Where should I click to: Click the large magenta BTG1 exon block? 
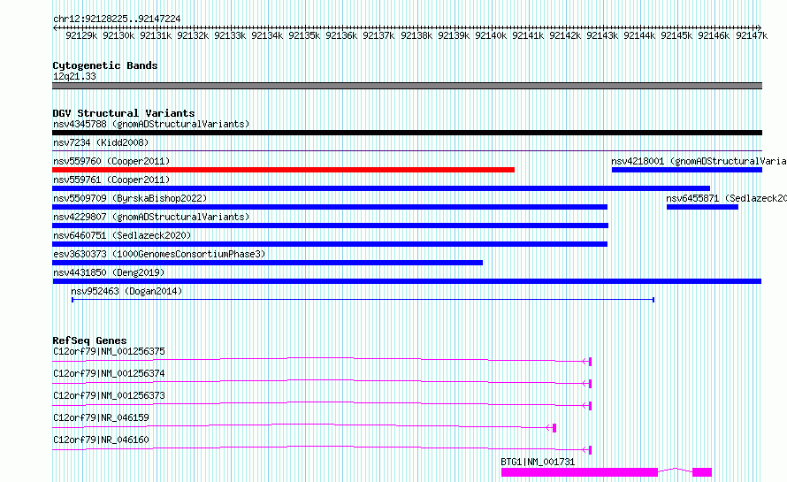(579, 472)
